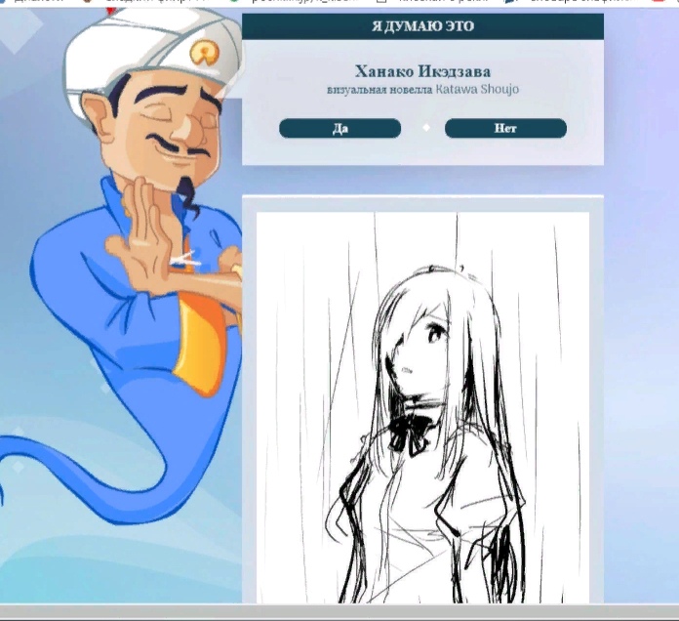Confirm the guess with the Да button

click(x=339, y=128)
